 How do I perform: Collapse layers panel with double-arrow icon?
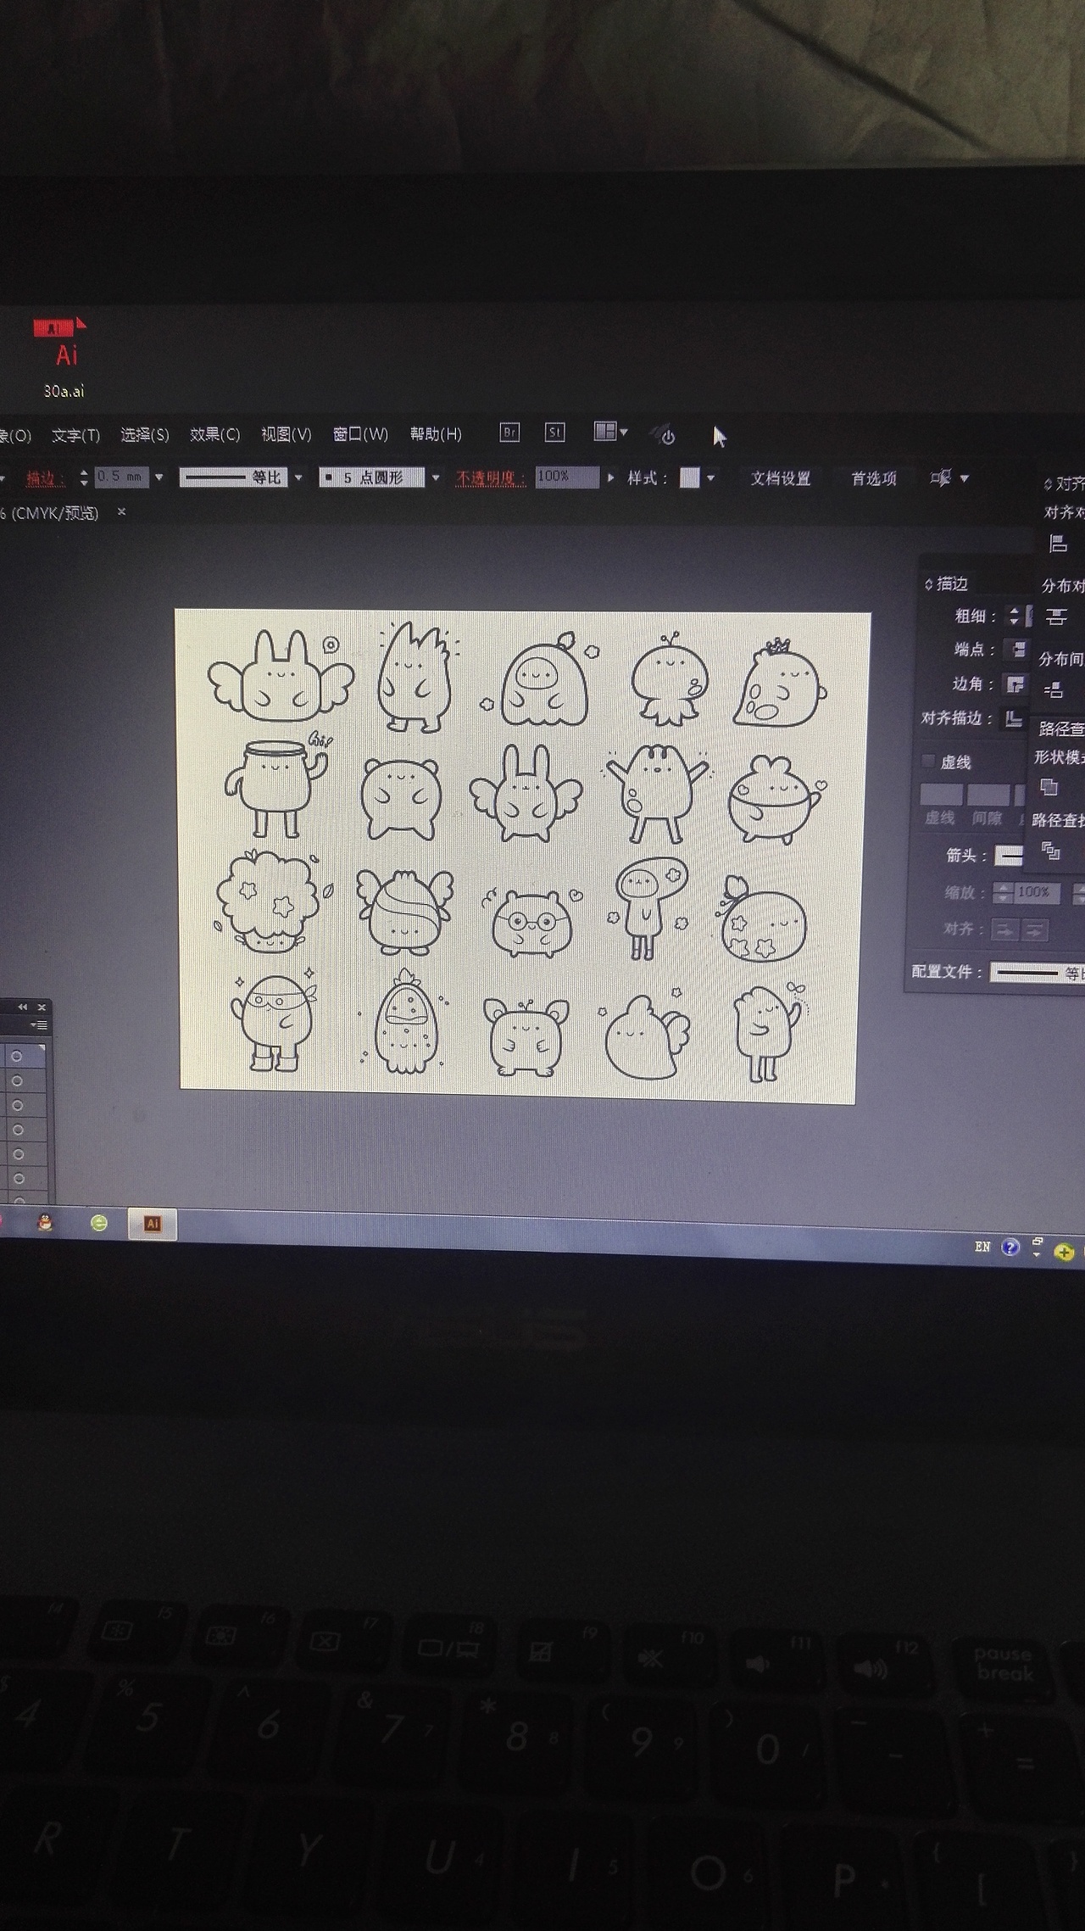pos(23,1007)
